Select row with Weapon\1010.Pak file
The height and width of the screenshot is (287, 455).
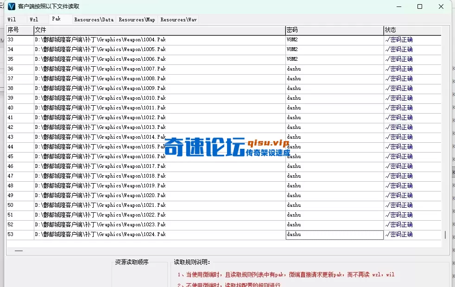tap(224, 98)
